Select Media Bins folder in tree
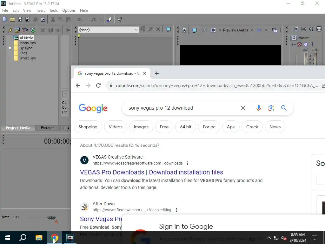Viewport: 325px width, 244px height. (28, 43)
